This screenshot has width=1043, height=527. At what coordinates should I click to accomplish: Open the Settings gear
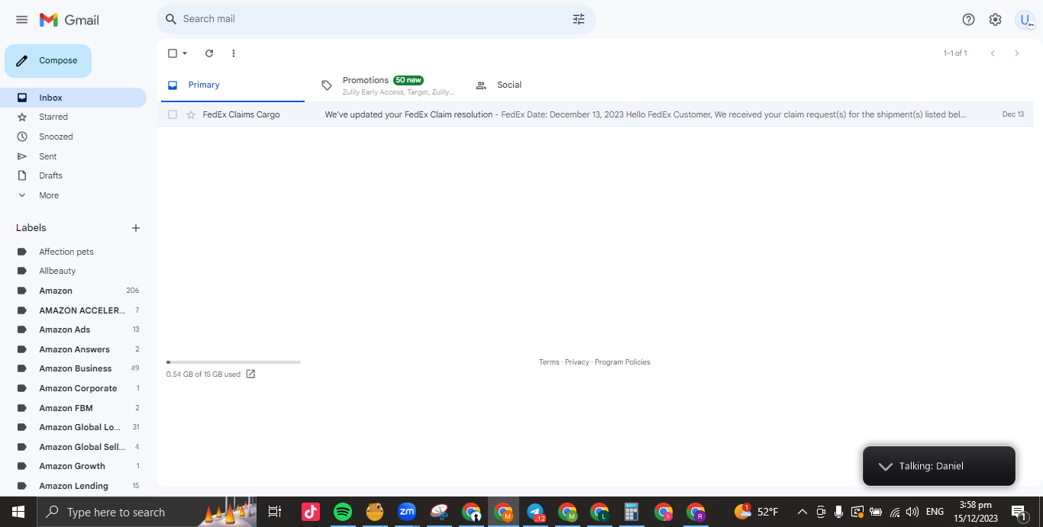pyautogui.click(x=995, y=20)
